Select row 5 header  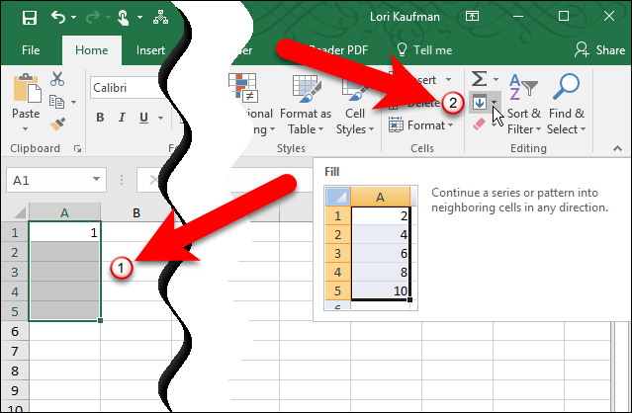tap(15, 311)
